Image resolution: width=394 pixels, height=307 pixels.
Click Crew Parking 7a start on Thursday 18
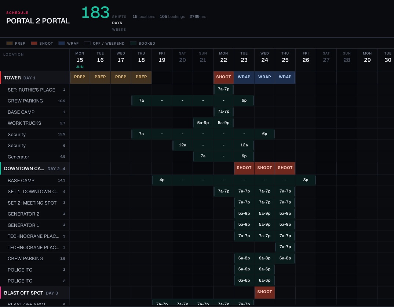(x=141, y=100)
